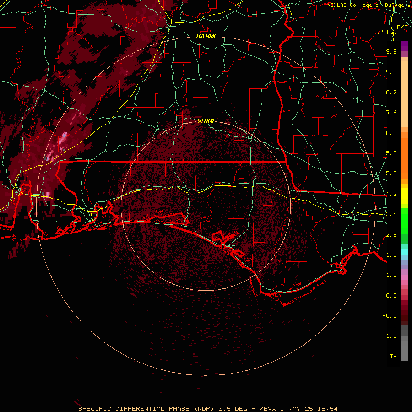
Task: Click the 3.4 scale value
Action: [391, 214]
